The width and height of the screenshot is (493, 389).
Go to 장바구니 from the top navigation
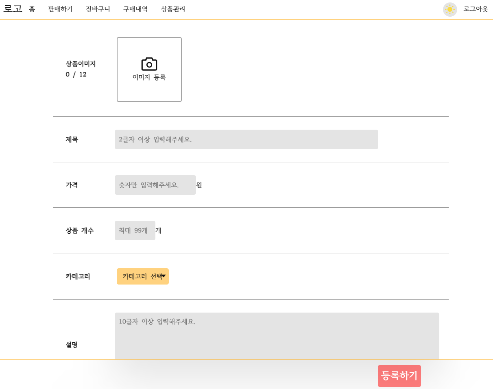pos(97,9)
